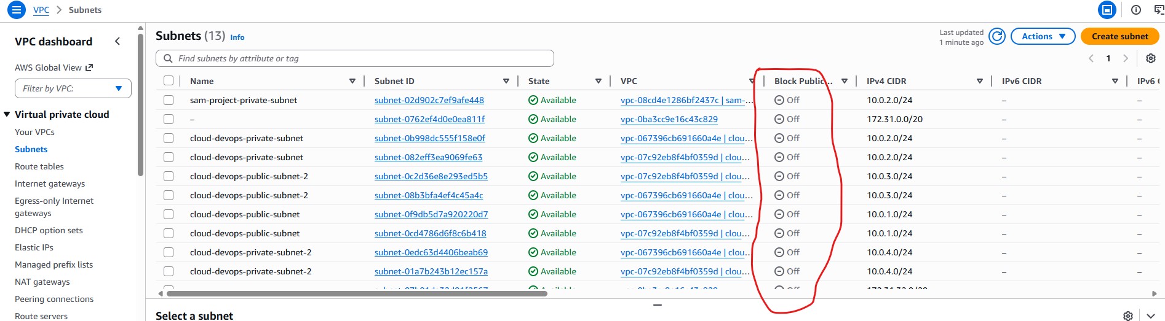Click Off icon for subnet-0762ef4d0e0ea811f row

779,119
